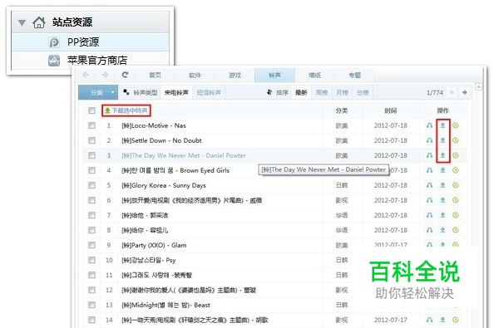499x328 pixels.
Task: Download row 8 ringtone
Action: pyautogui.click(x=442, y=230)
